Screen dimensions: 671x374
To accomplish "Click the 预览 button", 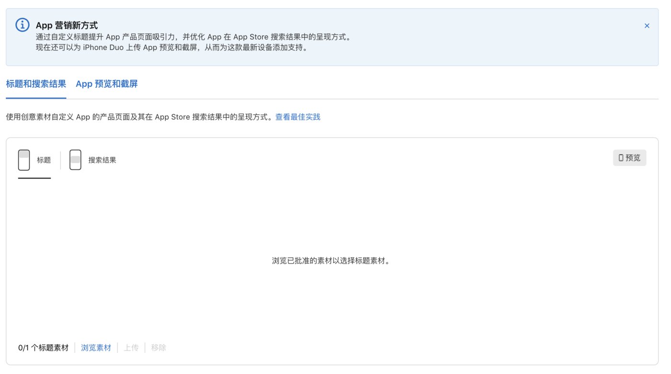I will click(629, 158).
